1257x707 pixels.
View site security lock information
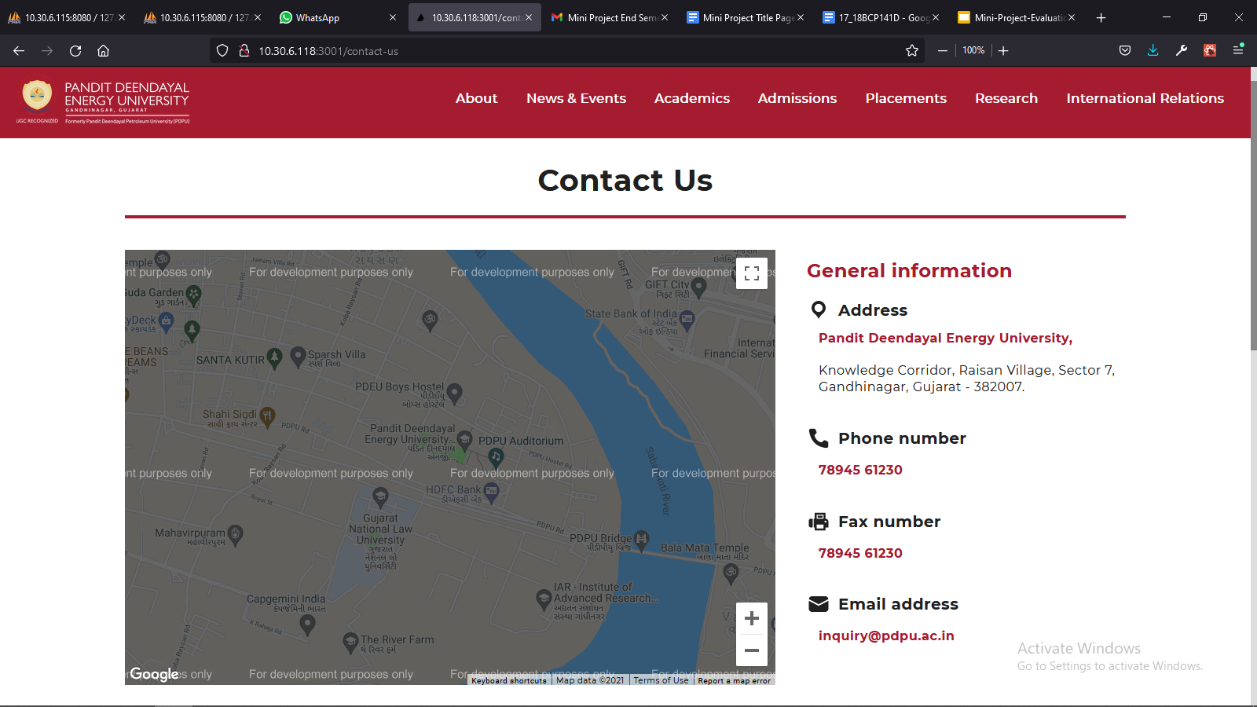pos(244,50)
